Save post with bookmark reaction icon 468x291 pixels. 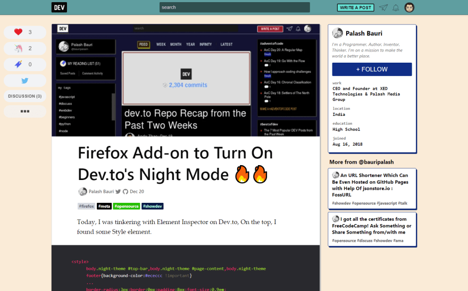pos(25,64)
